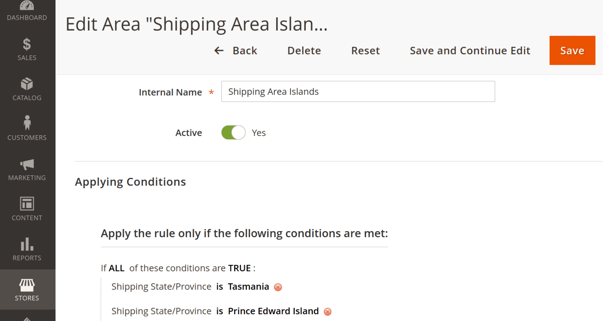This screenshot has width=603, height=321.
Task: Open the Content layout icon menu
Action: coord(27,209)
